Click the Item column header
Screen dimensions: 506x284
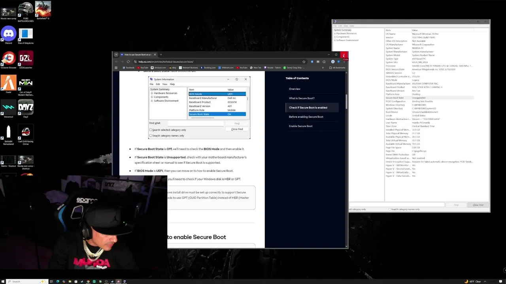click(398, 30)
